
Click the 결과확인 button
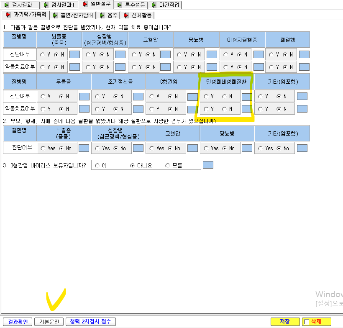[x=18, y=322]
